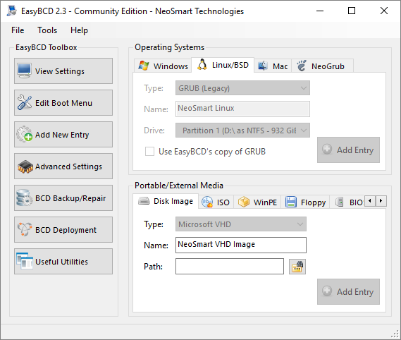Select the Linux/BSD tab

point(223,65)
